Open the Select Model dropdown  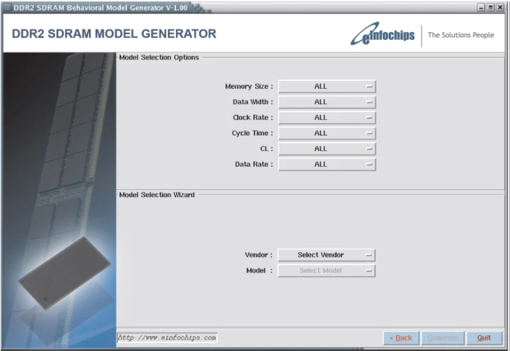pyautogui.click(x=326, y=271)
